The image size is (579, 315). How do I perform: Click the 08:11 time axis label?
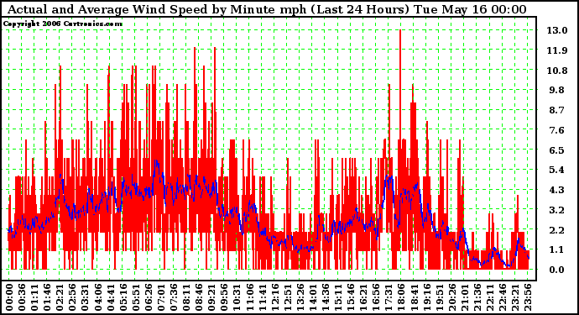click(185, 297)
